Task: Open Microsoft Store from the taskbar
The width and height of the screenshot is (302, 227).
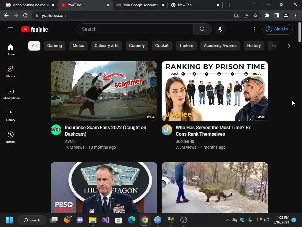Action: click(119, 220)
